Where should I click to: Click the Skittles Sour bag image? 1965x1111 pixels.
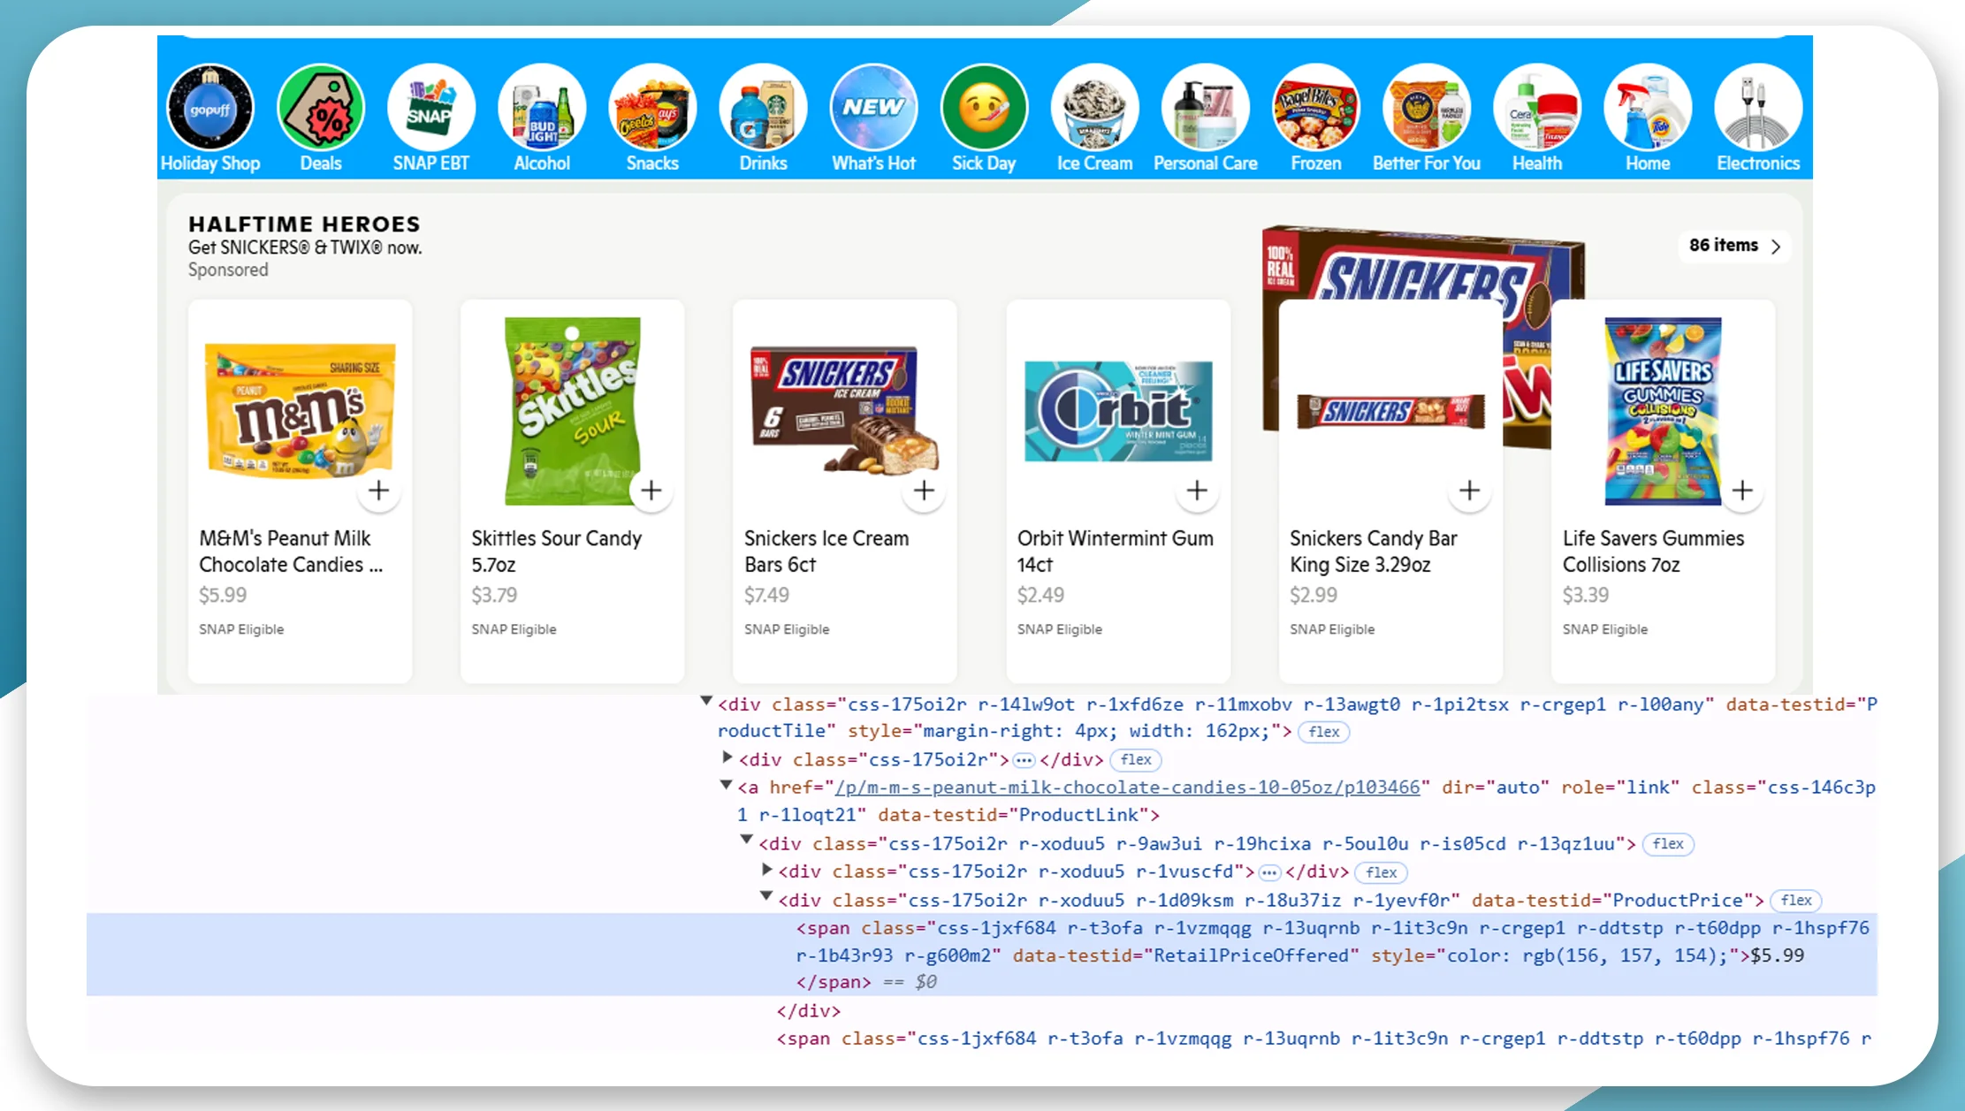[572, 411]
